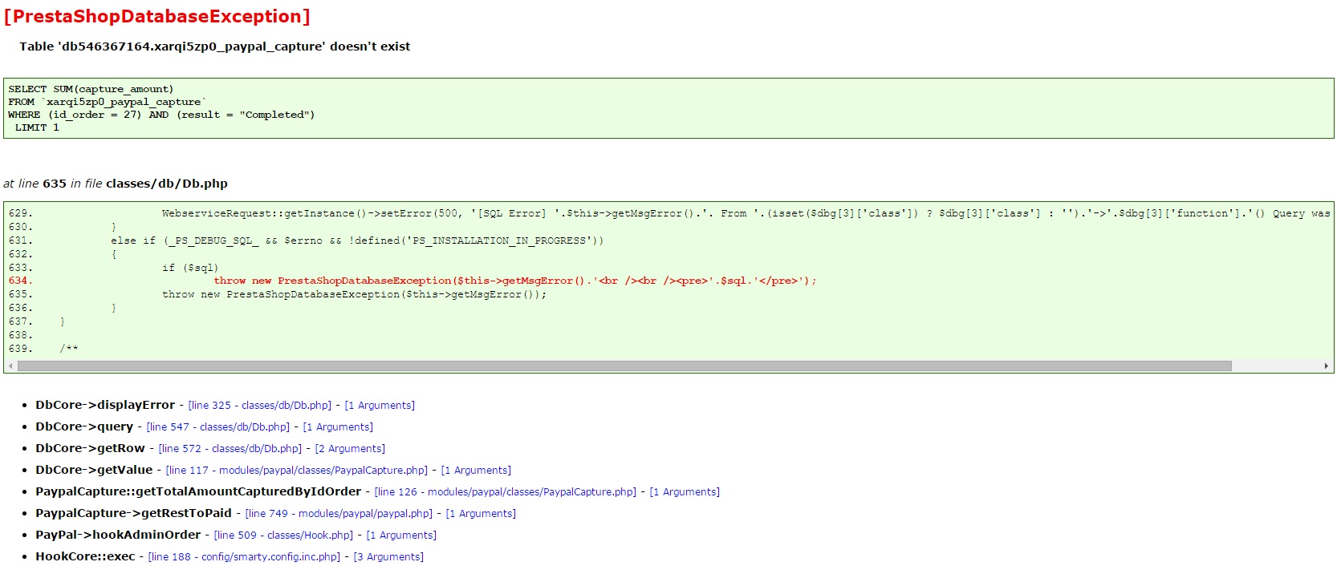Click the horizontal scrollbar right arrow in code box
The image size is (1341, 582).
click(x=1327, y=366)
